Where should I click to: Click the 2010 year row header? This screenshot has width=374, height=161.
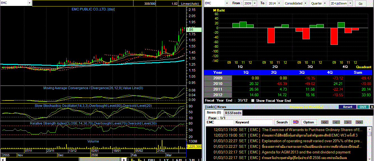tap(218, 84)
